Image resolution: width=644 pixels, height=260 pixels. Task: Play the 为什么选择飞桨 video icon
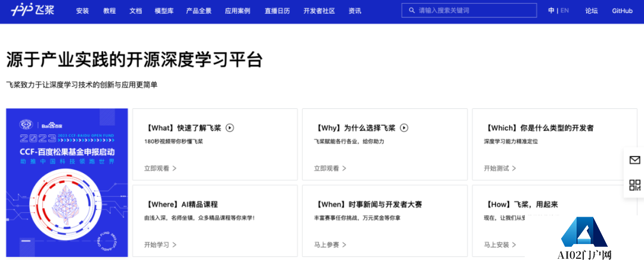404,128
